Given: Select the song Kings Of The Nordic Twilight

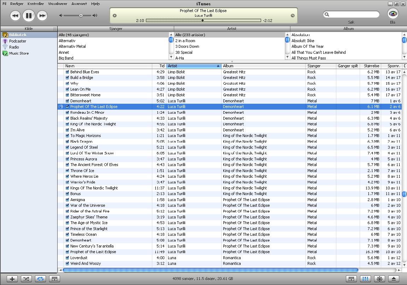Looking at the screenshot, I should (229, 188).
